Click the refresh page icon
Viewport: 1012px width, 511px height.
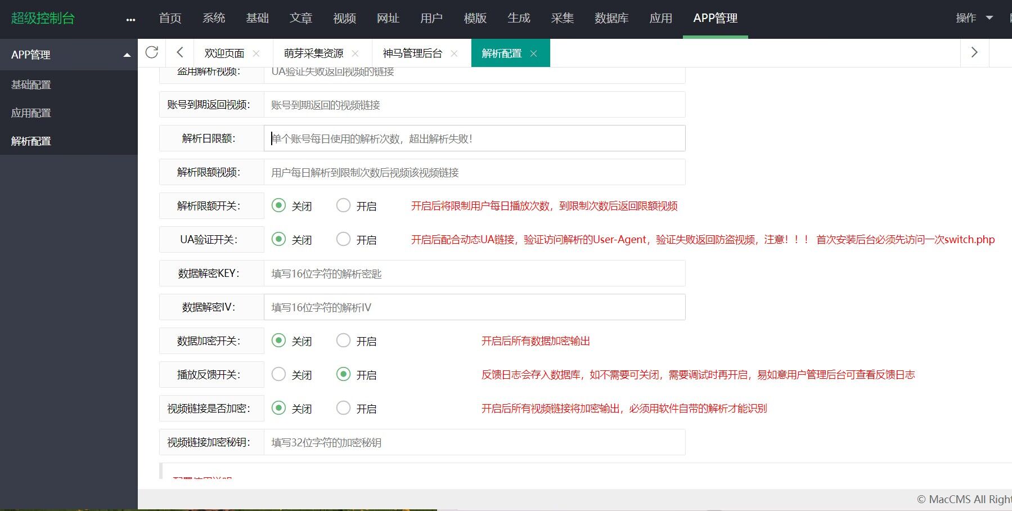click(x=152, y=53)
